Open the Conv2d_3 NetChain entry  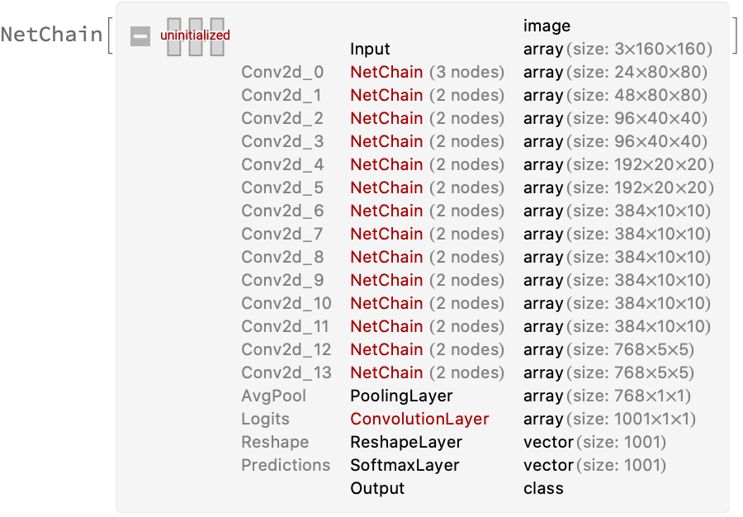point(386,142)
